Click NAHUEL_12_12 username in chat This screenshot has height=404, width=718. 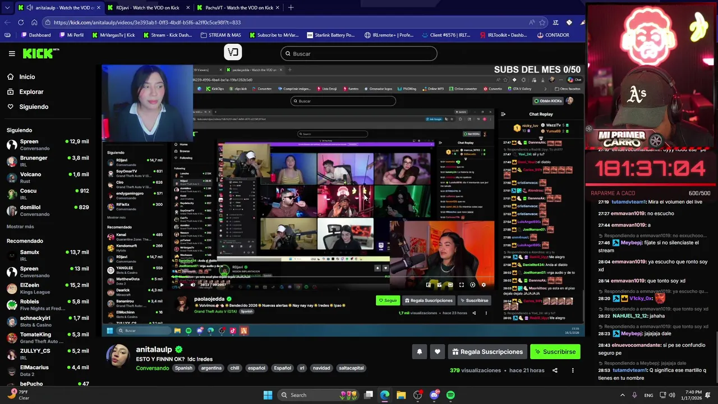tap(630, 316)
